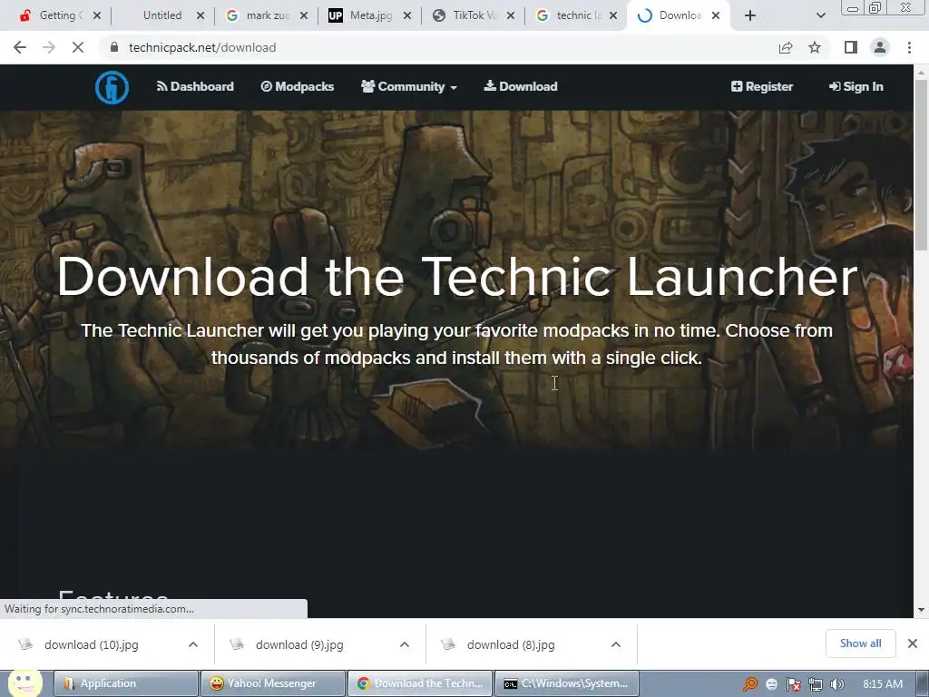
Task: Click the Sign In link
Action: point(856,86)
